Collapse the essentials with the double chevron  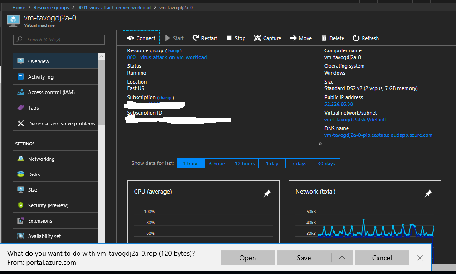click(x=320, y=144)
